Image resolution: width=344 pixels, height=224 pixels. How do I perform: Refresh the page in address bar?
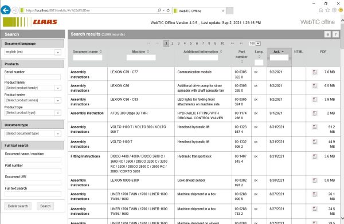coord(168,10)
